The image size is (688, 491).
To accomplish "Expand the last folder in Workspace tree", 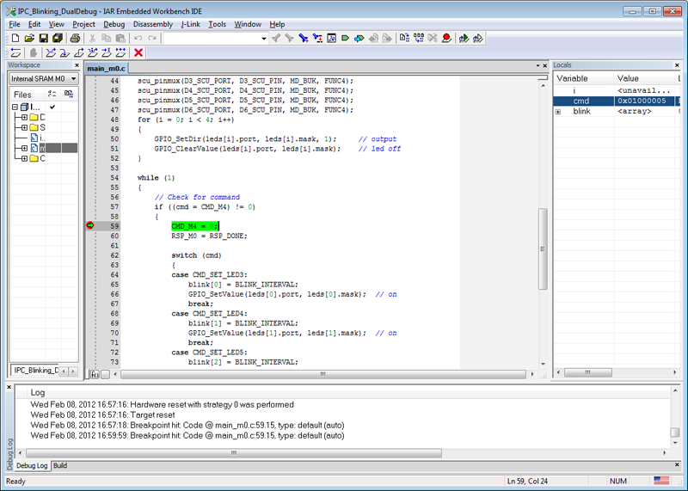I will click(24, 158).
